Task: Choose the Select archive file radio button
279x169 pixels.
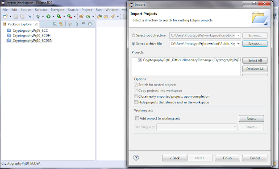Action: click(x=133, y=44)
